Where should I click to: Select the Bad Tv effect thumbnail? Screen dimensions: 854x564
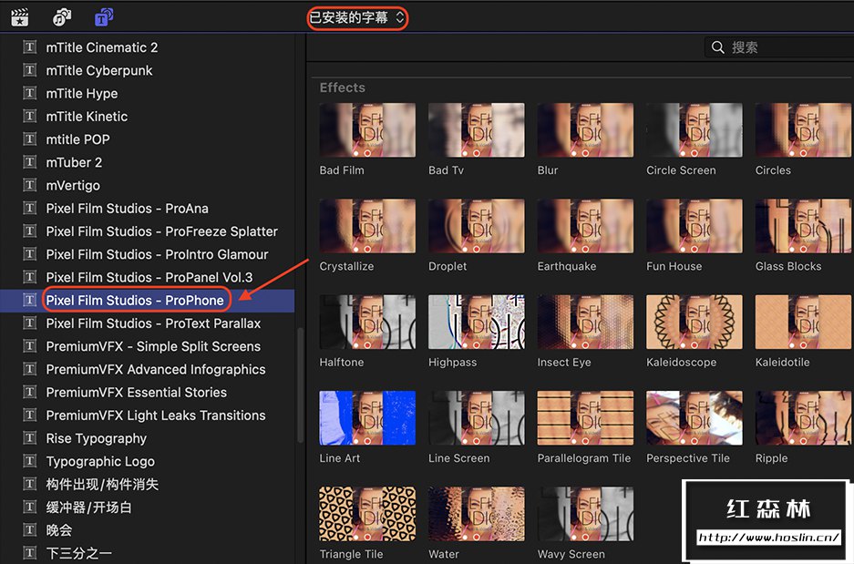pos(477,130)
